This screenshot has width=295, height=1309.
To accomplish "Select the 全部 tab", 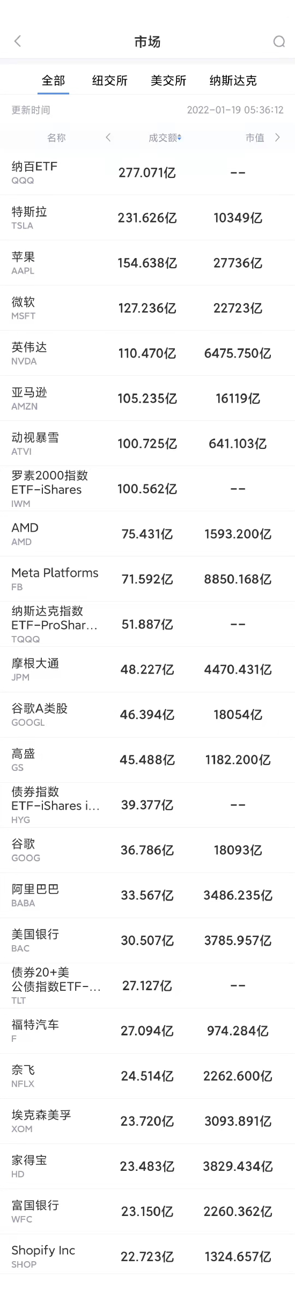I will [54, 81].
